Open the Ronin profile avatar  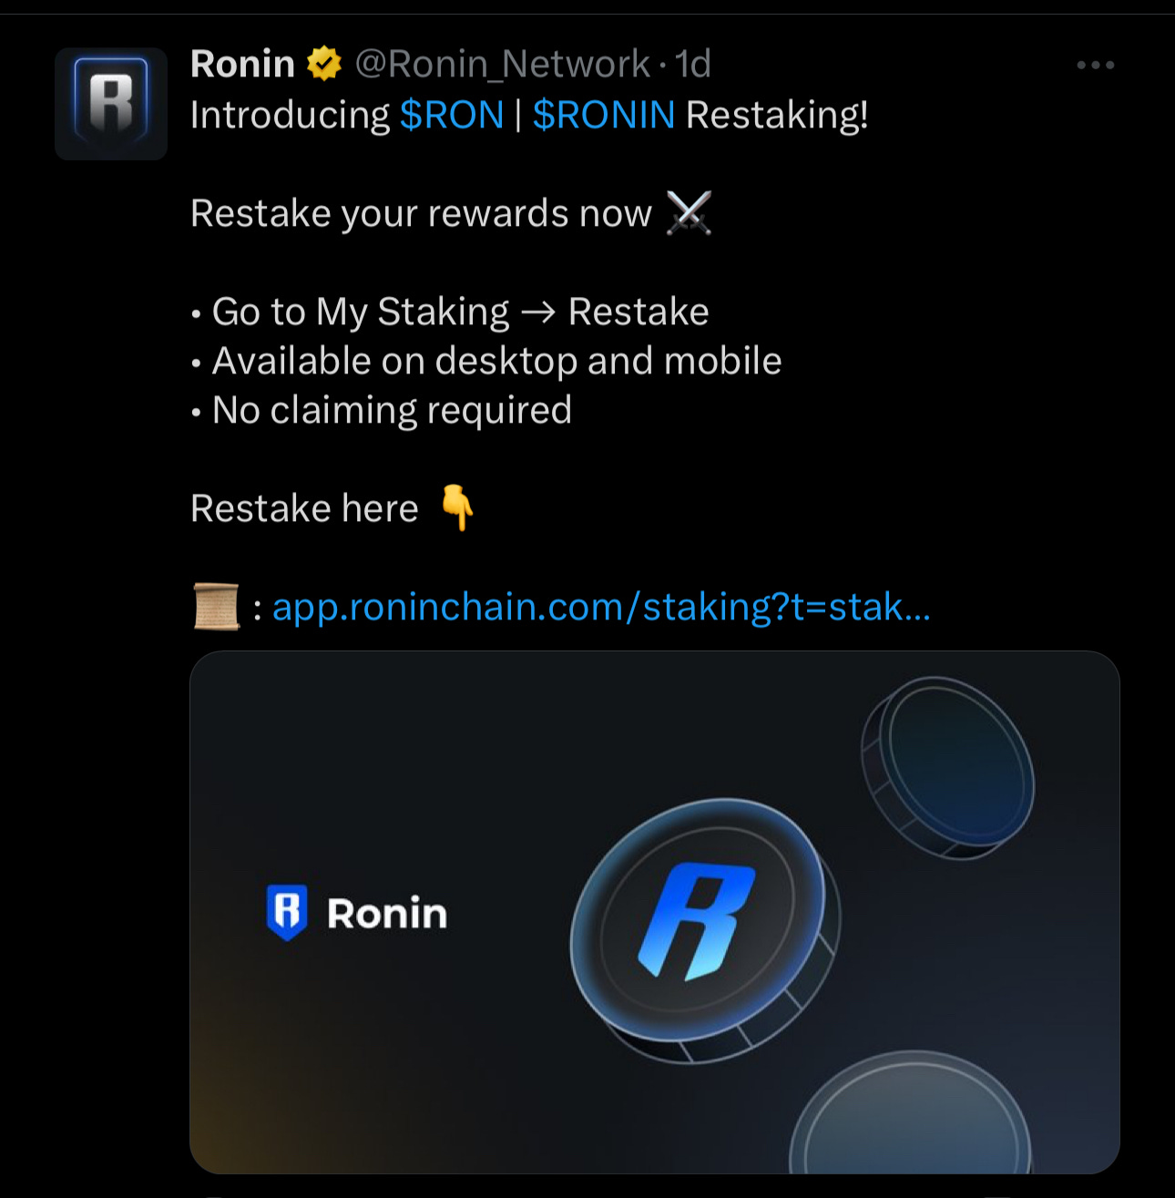111,104
